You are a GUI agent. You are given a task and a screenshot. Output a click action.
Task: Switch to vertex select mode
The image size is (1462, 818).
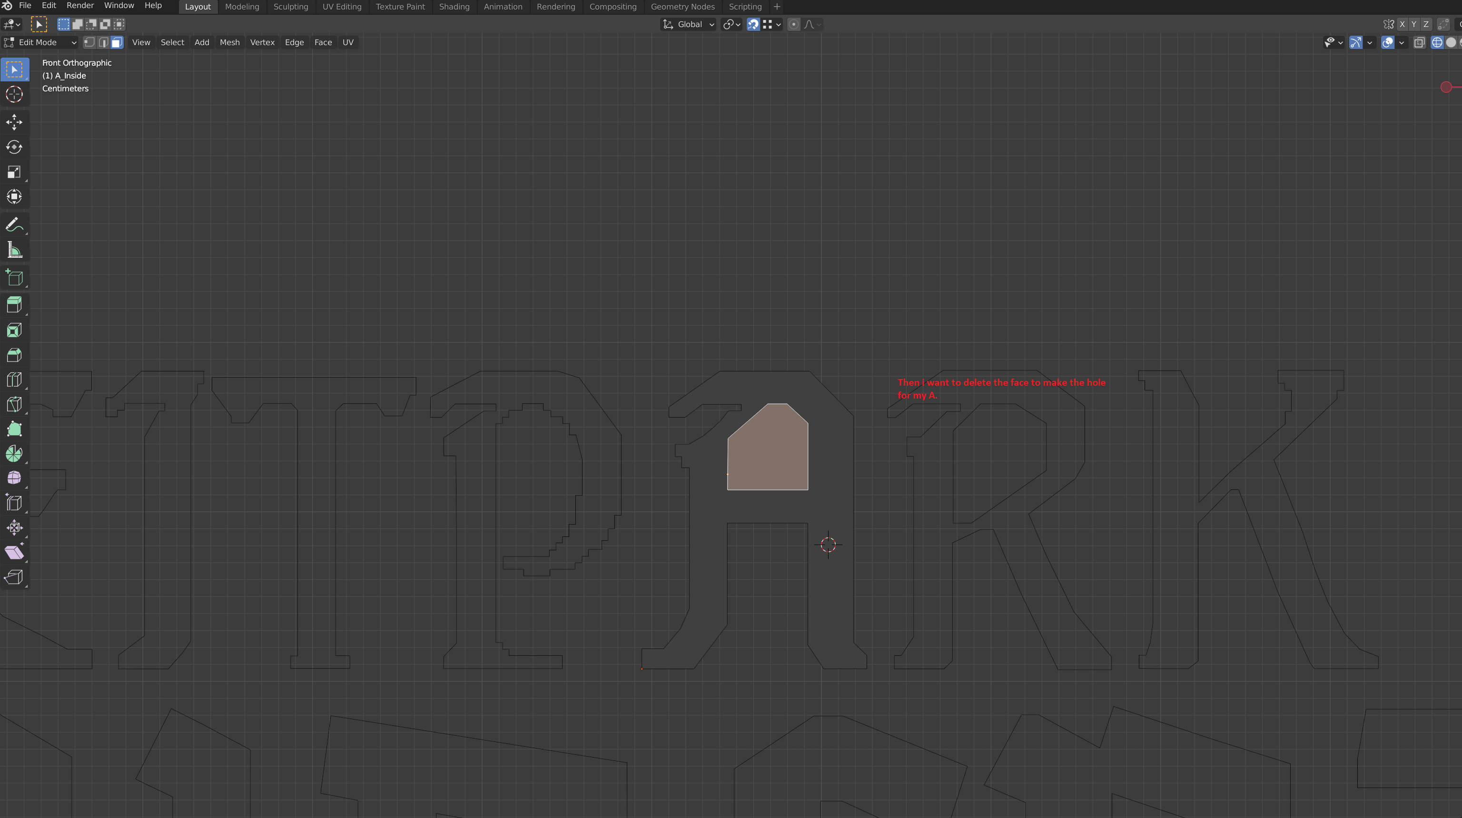[89, 42]
